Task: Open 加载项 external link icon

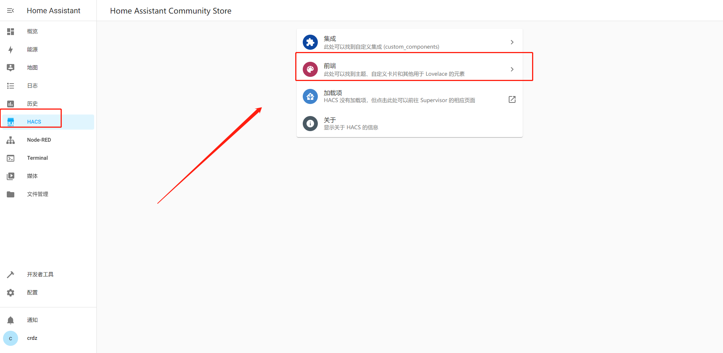Action: (x=512, y=99)
